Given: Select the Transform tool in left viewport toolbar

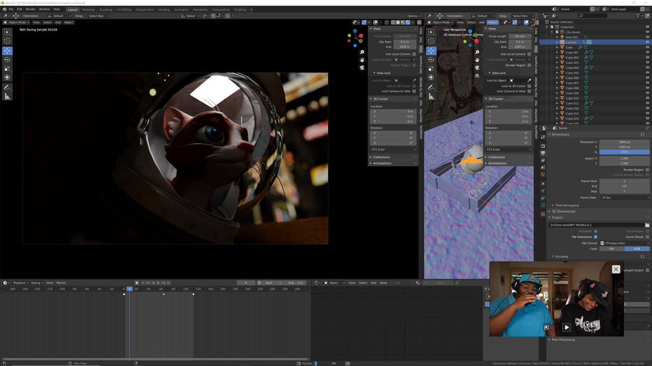Looking at the screenshot, I should 7,78.
